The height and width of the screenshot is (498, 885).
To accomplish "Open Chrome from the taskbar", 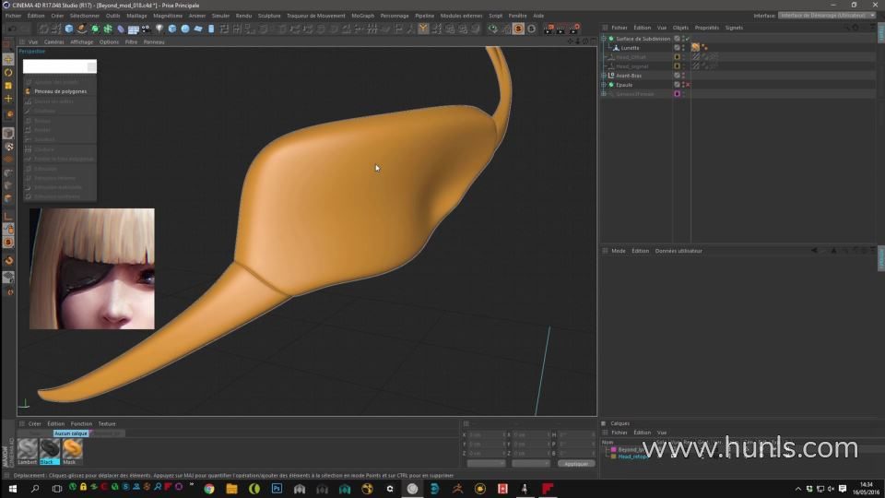I will [x=209, y=489].
